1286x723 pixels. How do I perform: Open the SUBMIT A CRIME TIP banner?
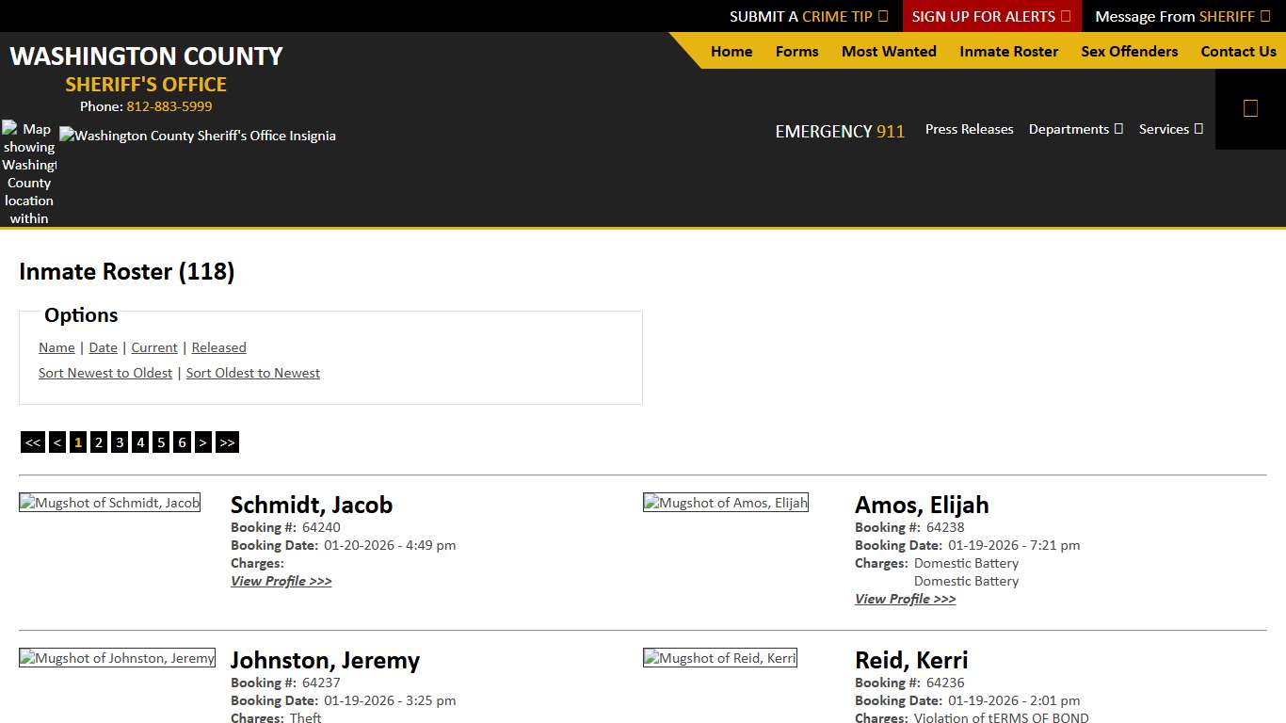coord(808,16)
